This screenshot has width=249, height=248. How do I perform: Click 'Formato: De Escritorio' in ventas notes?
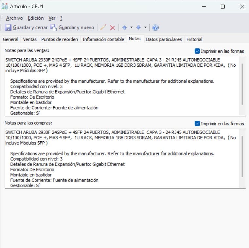32,97
